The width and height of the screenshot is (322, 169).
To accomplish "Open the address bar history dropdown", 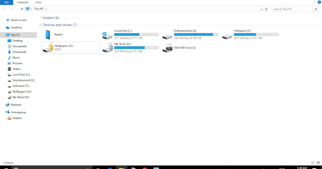I will 261,9.
